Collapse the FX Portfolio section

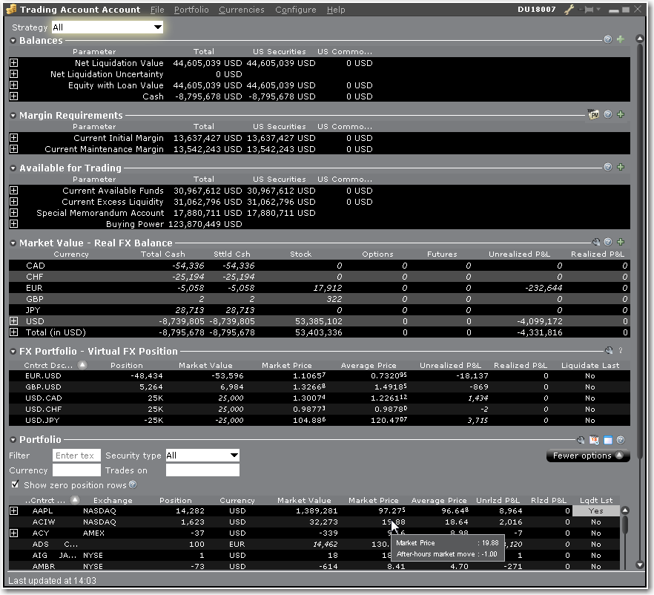pyautogui.click(x=13, y=352)
